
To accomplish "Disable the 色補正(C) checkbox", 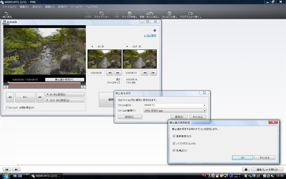I will (x=174, y=151).
